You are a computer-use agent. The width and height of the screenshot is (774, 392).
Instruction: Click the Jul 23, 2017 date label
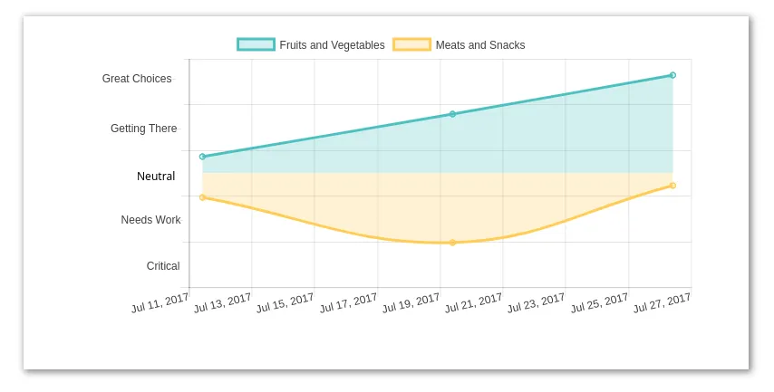click(537, 302)
